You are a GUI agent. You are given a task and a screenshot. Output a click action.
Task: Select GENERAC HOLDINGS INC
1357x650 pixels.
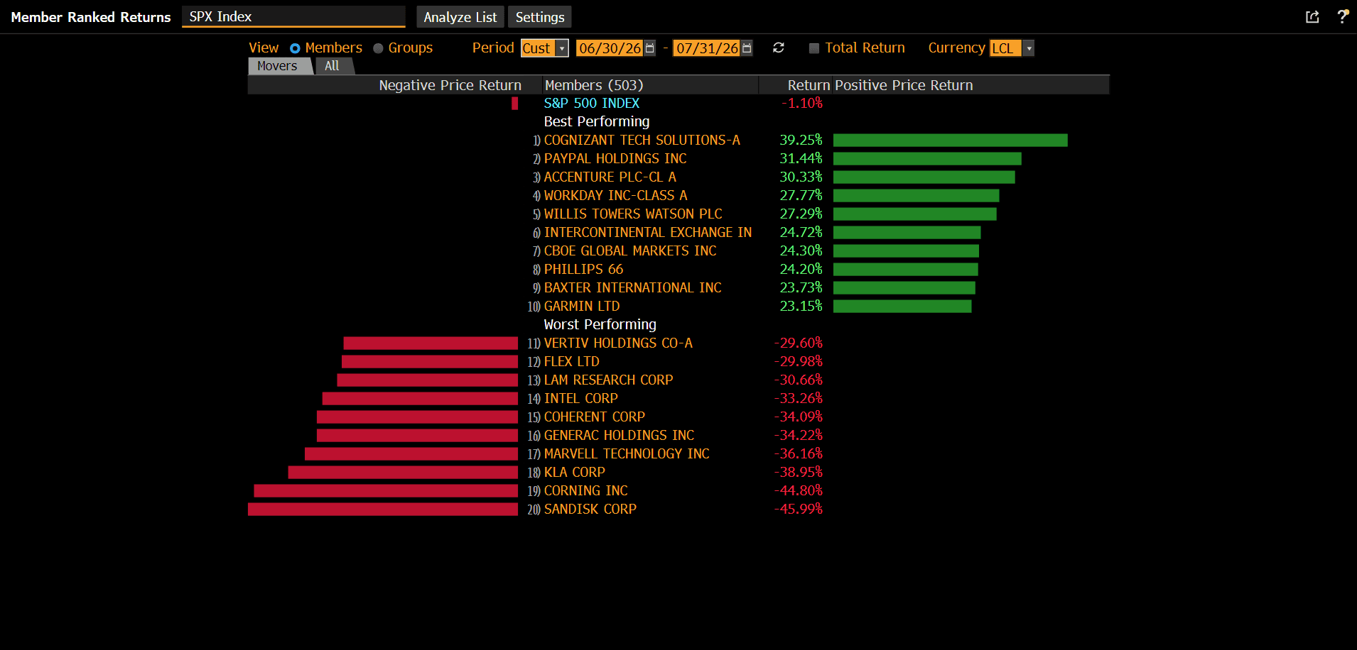[619, 436]
